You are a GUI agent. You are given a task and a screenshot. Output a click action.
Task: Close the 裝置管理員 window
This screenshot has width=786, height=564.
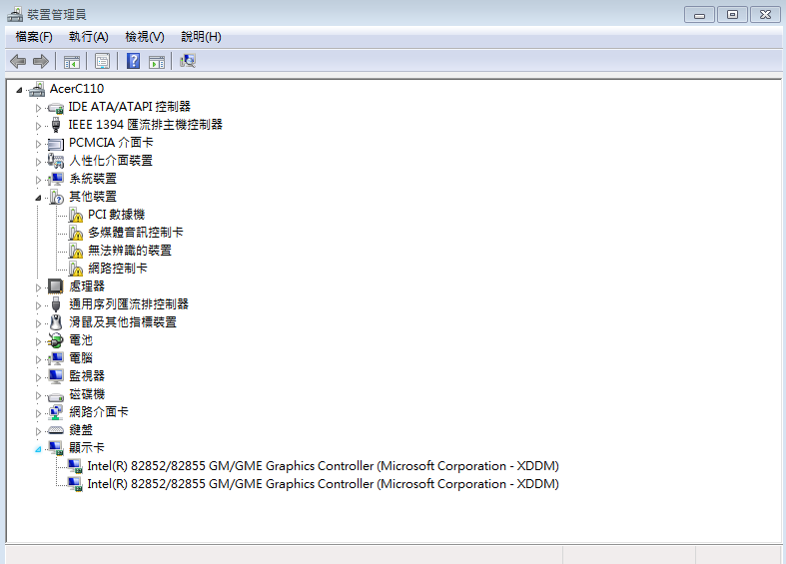point(765,15)
